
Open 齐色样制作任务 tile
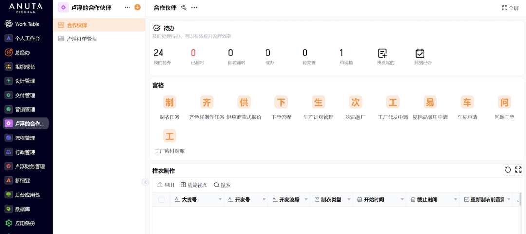(207, 108)
